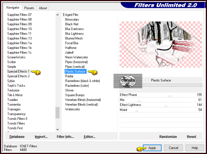Click the scroll up arrow in category list
The width and height of the screenshot is (207, 154).
58,15
